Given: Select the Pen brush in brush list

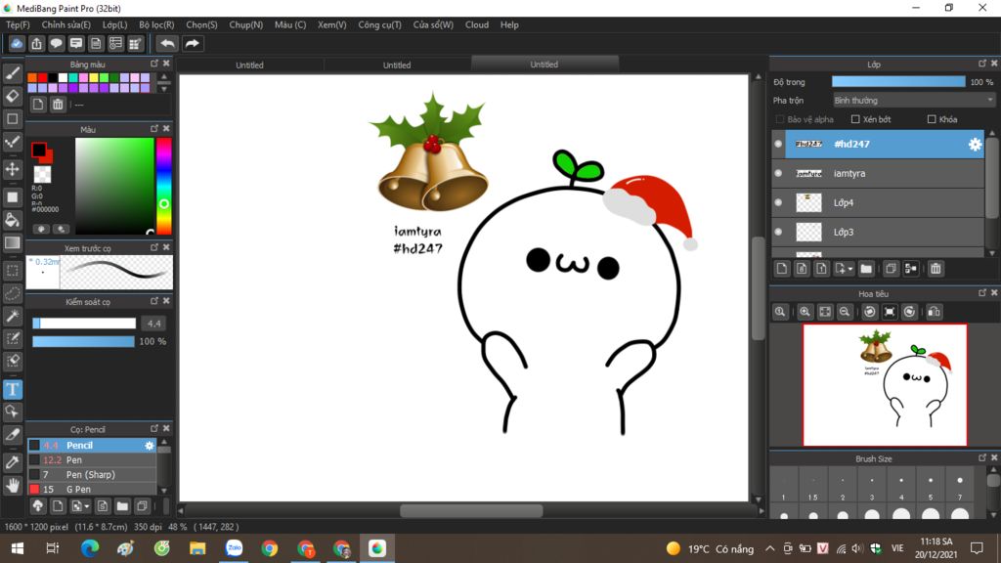Looking at the screenshot, I should 92,459.
